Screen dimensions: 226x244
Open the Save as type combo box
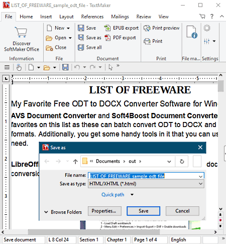(x=146, y=184)
